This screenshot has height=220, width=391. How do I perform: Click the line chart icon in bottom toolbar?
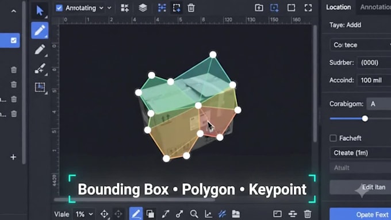tap(208, 214)
